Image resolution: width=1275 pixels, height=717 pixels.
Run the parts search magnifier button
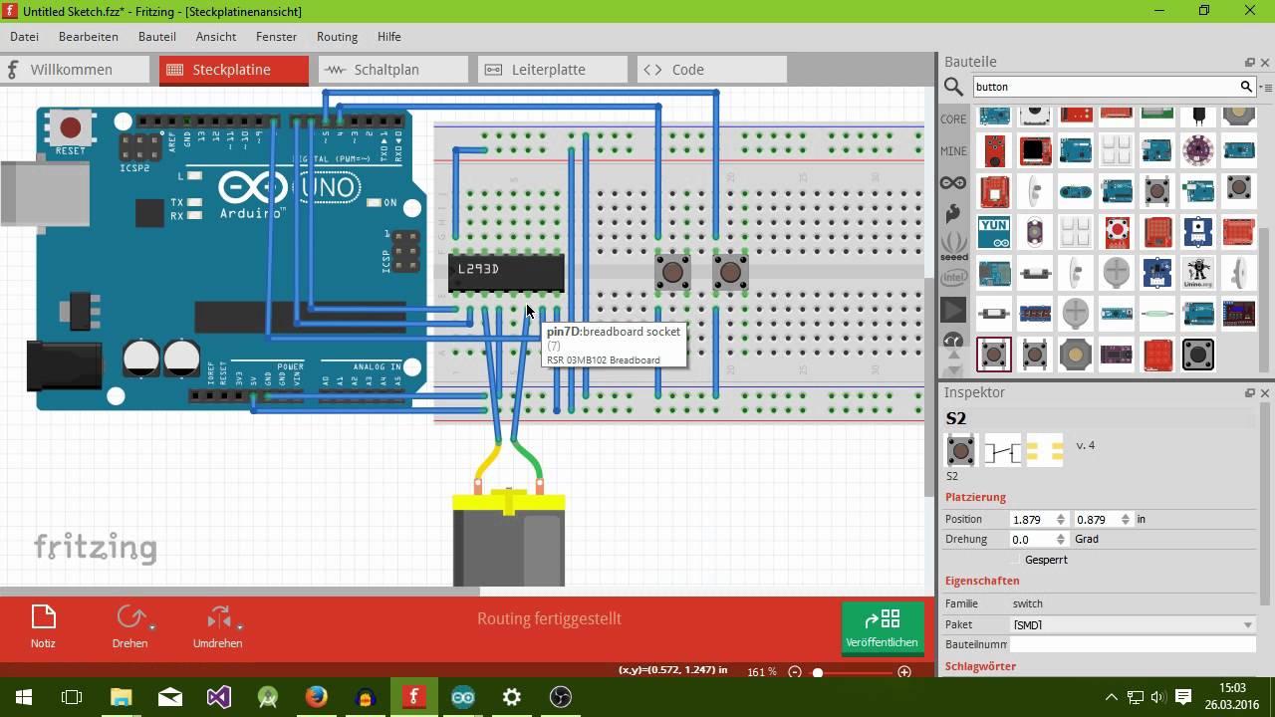[x=1246, y=87]
